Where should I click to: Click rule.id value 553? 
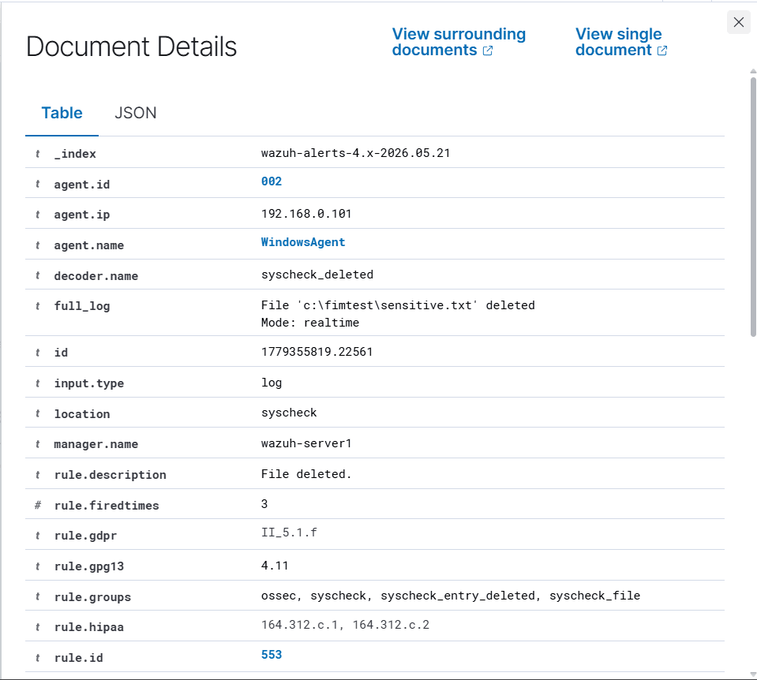[x=272, y=655]
